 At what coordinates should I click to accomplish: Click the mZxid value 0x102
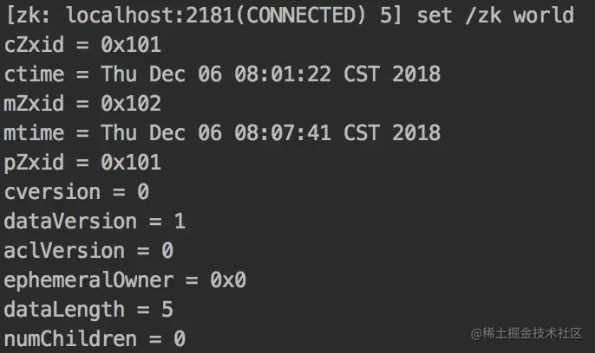point(130,103)
